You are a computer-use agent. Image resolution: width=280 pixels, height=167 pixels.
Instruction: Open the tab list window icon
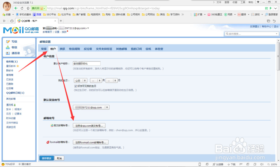269,21
